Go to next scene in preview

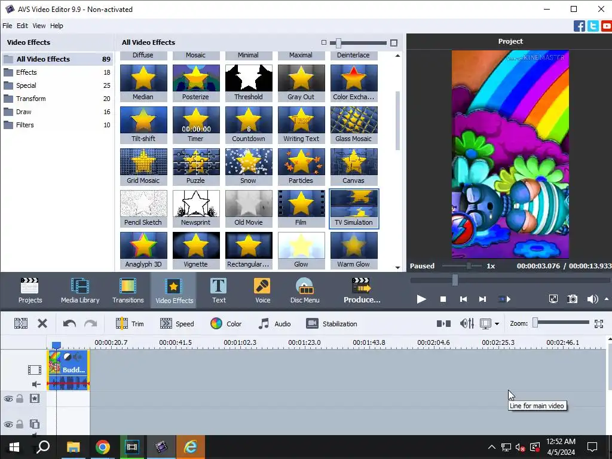click(504, 299)
